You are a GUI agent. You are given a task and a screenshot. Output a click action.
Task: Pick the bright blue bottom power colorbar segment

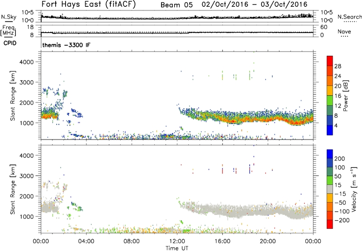pos(330,130)
